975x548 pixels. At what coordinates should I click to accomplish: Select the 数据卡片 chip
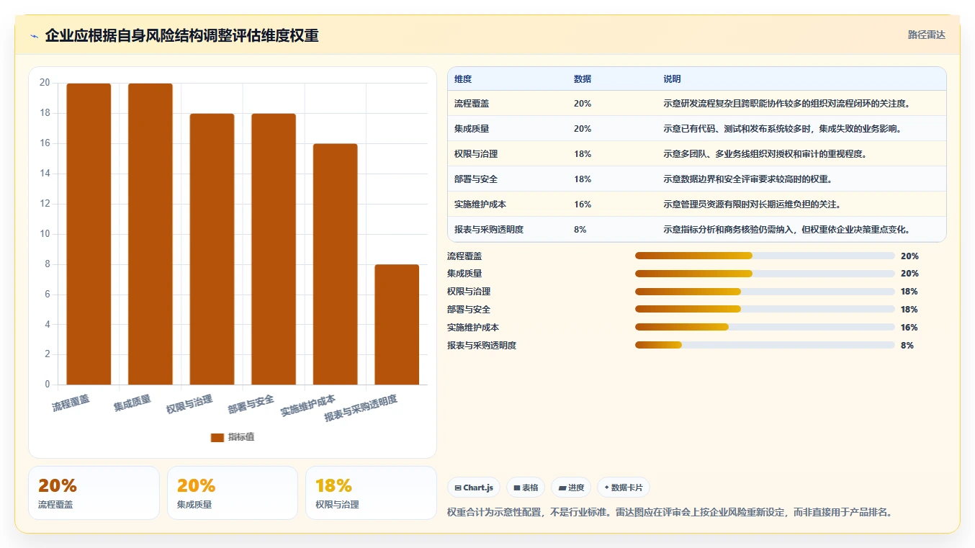click(x=624, y=488)
